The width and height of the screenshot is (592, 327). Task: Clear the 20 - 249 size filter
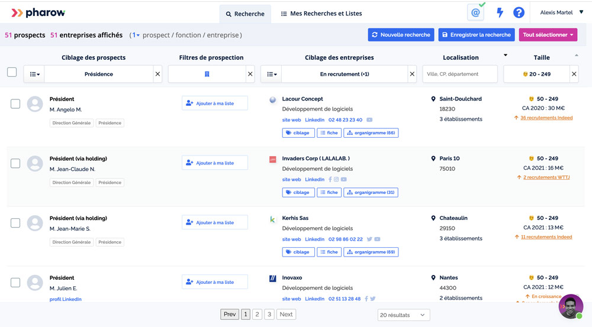[x=574, y=74]
